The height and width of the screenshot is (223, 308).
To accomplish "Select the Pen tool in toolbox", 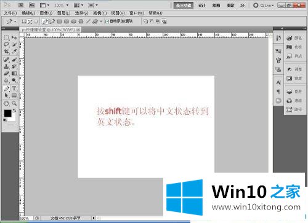I will (6, 88).
